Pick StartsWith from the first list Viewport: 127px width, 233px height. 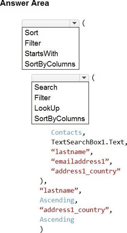tap(41, 53)
